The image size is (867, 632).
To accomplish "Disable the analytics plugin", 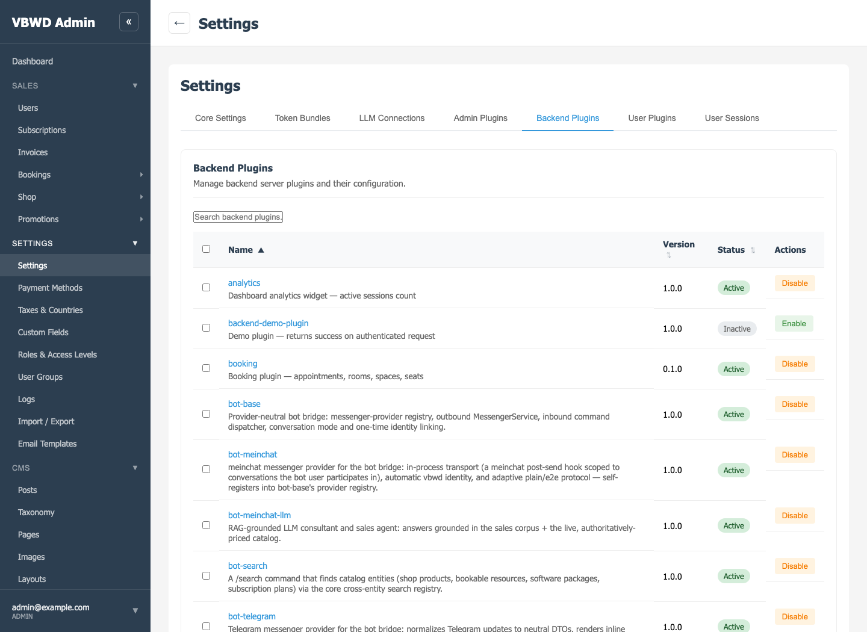I will (x=795, y=283).
